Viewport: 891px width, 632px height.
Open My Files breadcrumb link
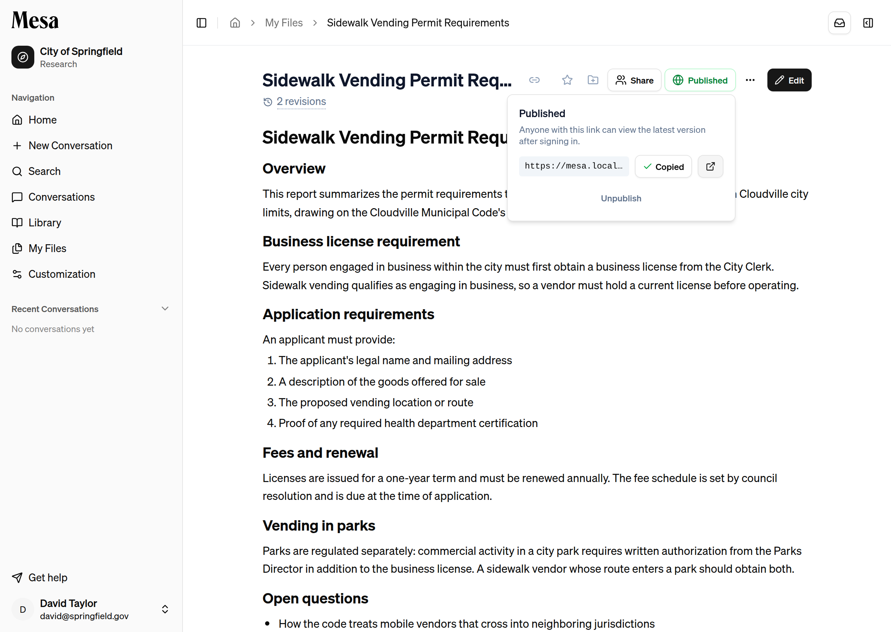[284, 23]
